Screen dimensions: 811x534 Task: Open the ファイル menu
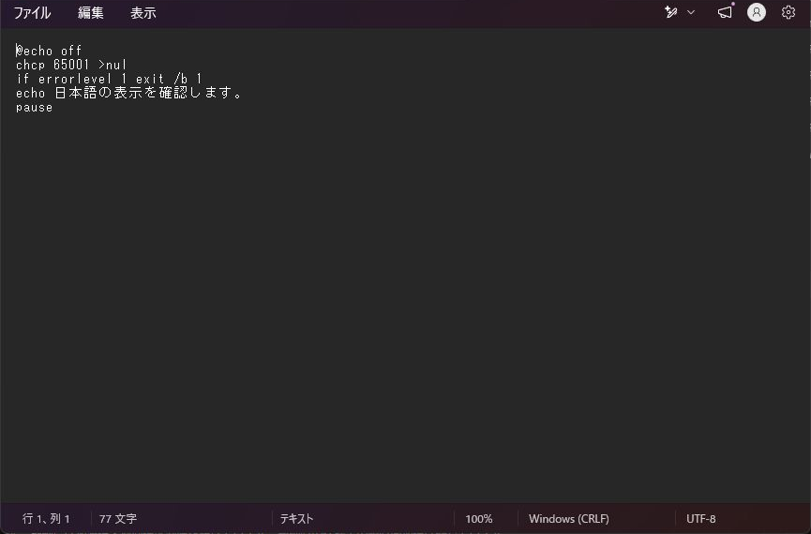(32, 13)
